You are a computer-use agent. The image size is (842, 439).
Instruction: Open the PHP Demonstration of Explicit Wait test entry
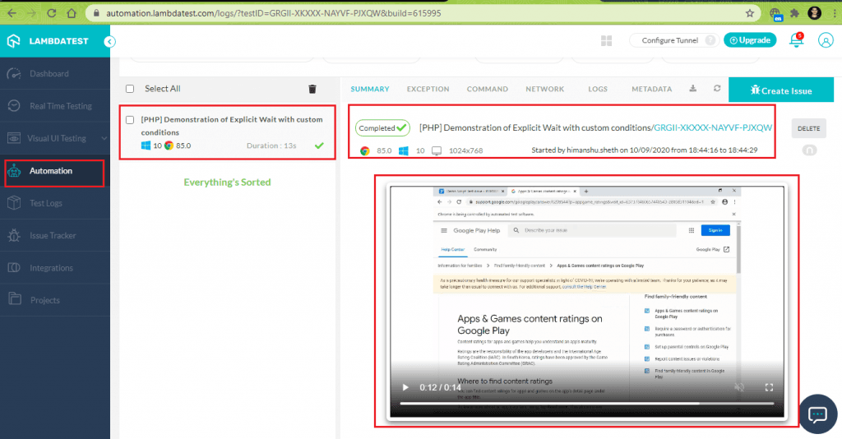pyautogui.click(x=232, y=126)
